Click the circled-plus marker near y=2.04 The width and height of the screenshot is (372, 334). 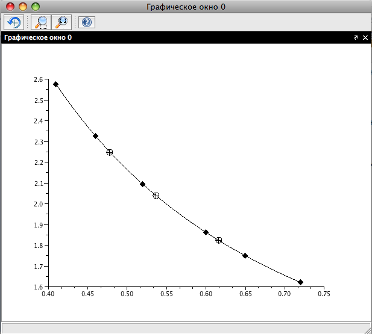pyautogui.click(x=156, y=196)
